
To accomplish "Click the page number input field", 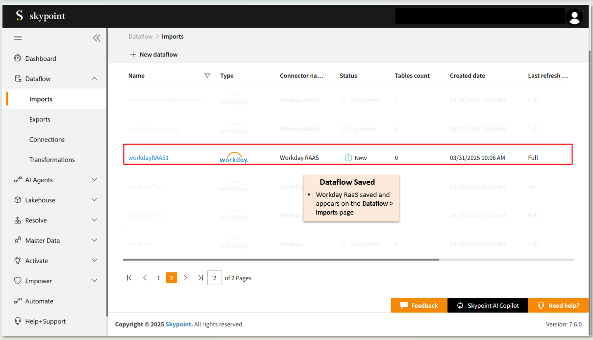I will point(215,278).
